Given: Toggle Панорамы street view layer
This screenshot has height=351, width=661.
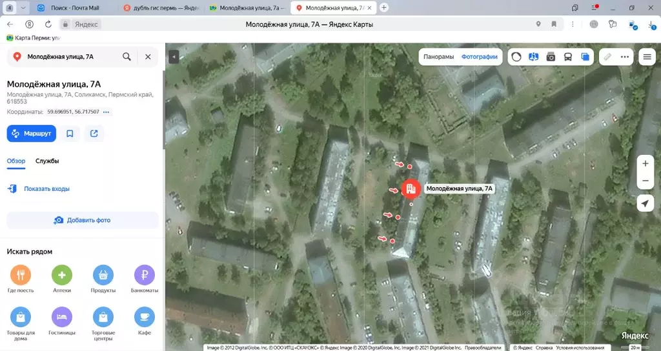Looking at the screenshot, I should [x=438, y=57].
